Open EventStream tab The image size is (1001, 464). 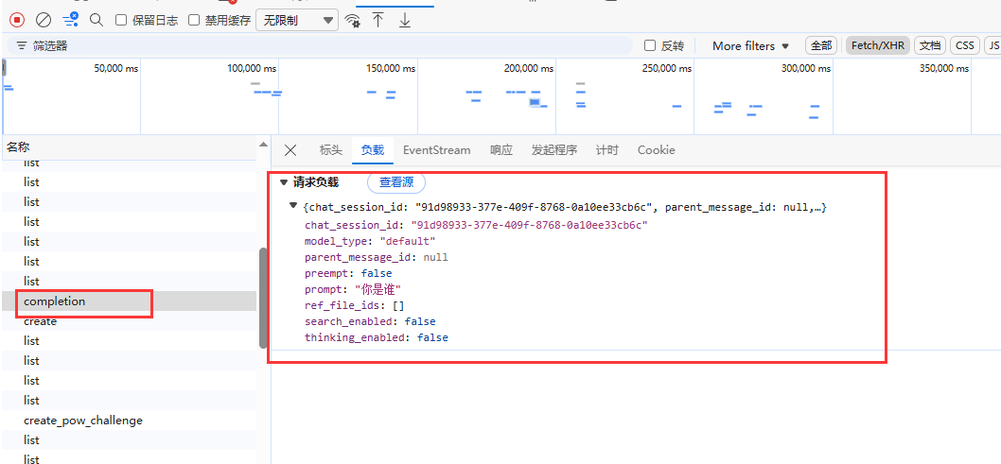point(437,150)
